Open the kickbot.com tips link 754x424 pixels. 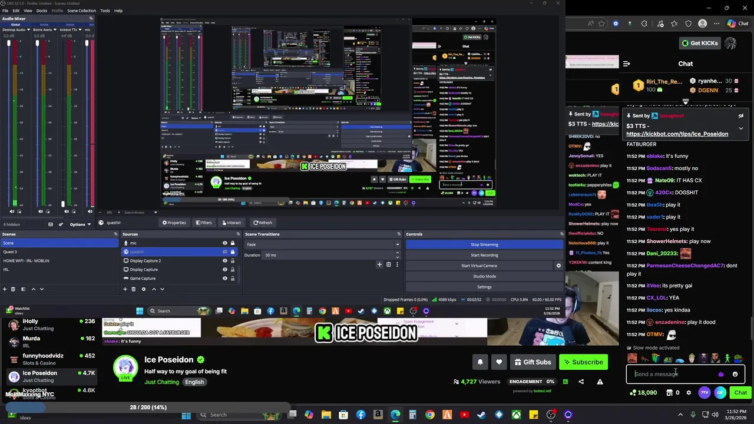[x=677, y=134]
